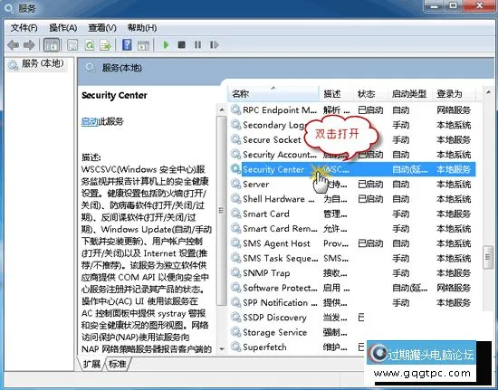Toggle the show/hide console tree icon
The height and width of the screenshot is (390, 498).
tap(52, 45)
